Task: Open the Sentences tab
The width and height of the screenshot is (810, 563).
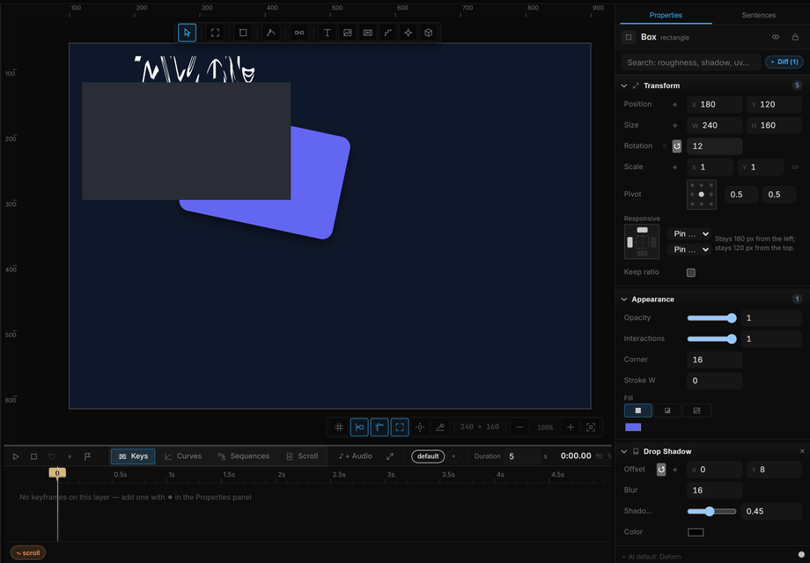Action: click(758, 15)
